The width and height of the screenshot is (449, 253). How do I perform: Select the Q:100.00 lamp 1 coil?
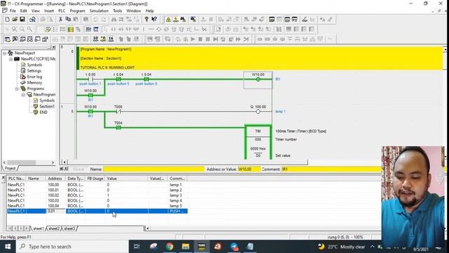258,111
